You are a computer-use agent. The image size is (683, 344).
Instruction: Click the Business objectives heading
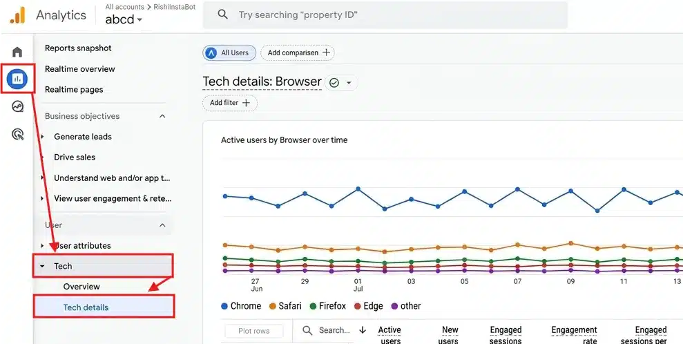[x=82, y=116]
